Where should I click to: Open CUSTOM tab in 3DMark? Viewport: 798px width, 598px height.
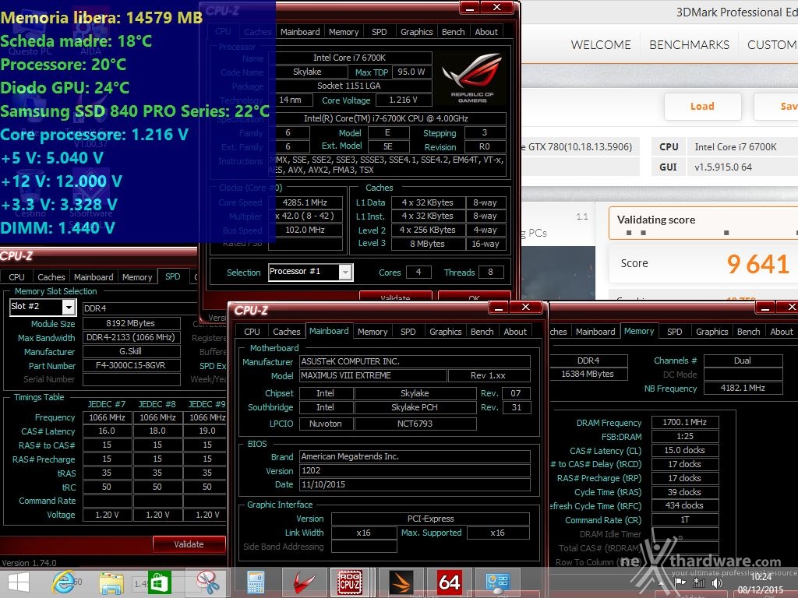772,44
